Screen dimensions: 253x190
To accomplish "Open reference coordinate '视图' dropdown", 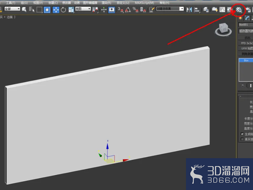I will click(x=83, y=9).
